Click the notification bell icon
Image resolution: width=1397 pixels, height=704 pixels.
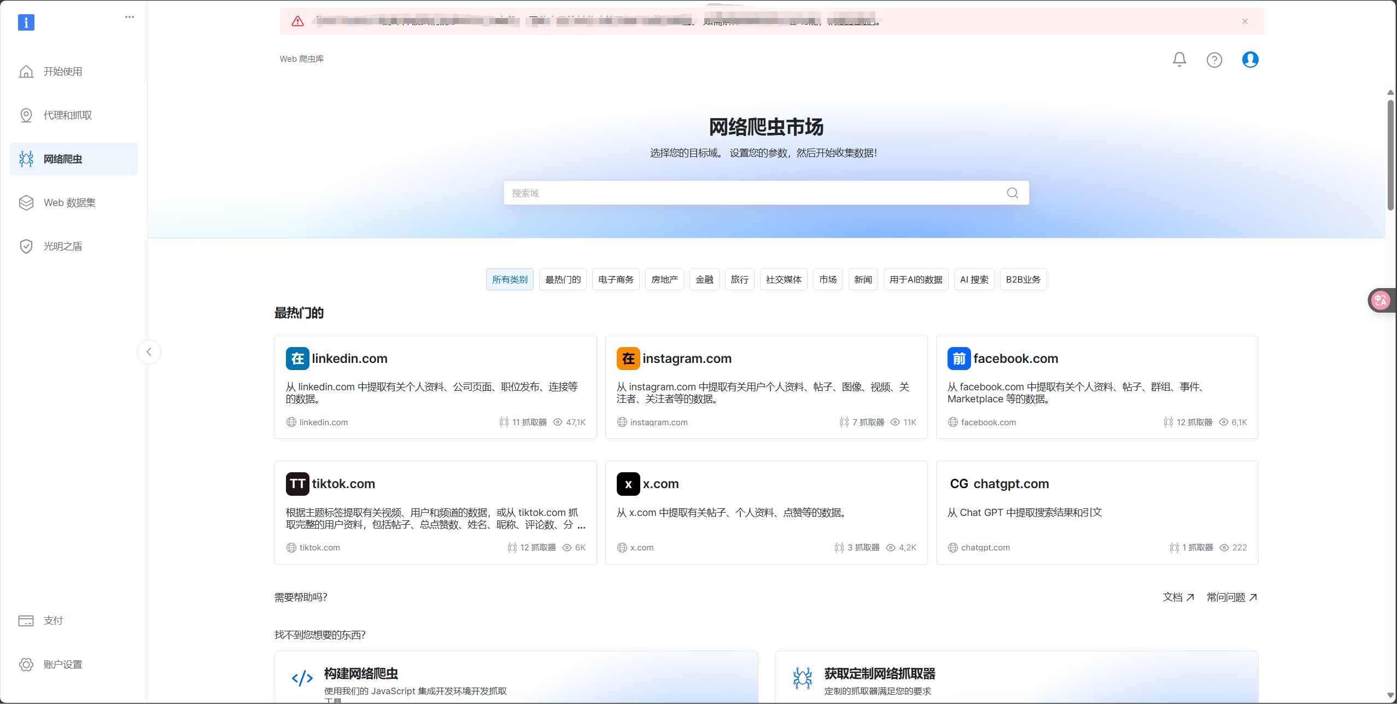(1179, 59)
